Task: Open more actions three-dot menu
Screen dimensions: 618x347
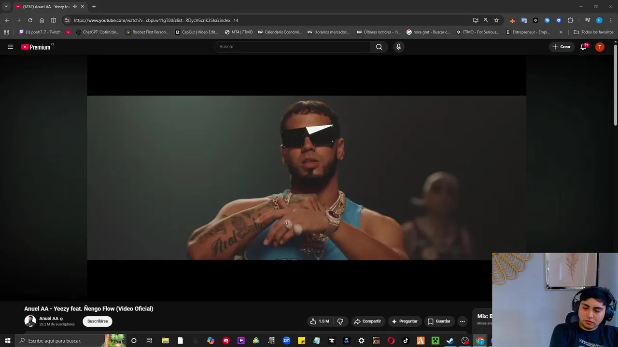Action: (x=462, y=321)
